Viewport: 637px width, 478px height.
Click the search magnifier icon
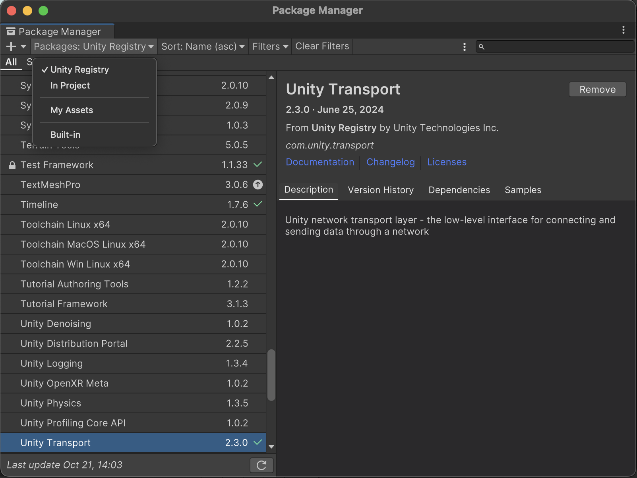pyautogui.click(x=482, y=46)
